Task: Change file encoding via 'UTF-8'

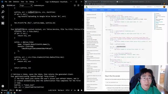Action: click(67, 90)
